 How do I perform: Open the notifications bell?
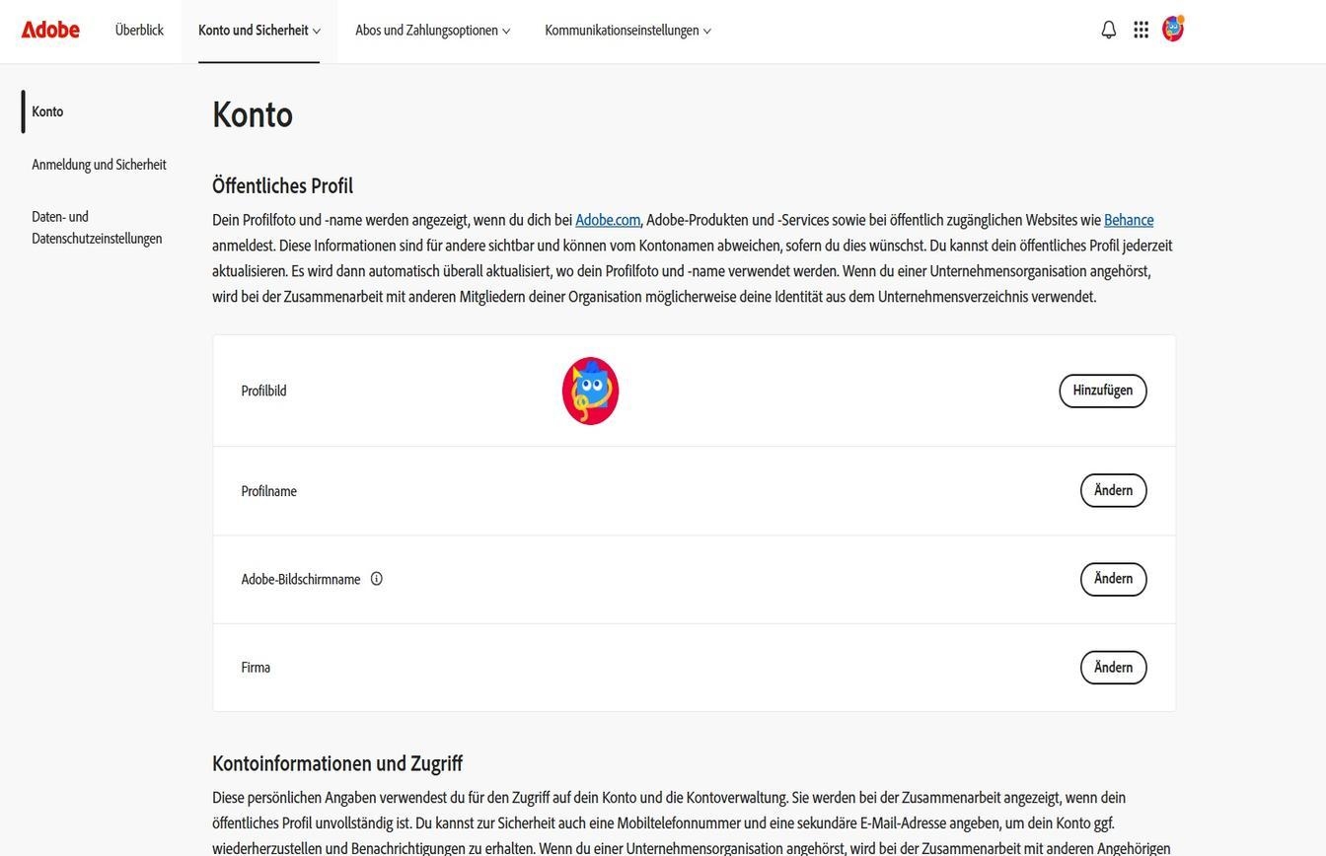click(1108, 29)
